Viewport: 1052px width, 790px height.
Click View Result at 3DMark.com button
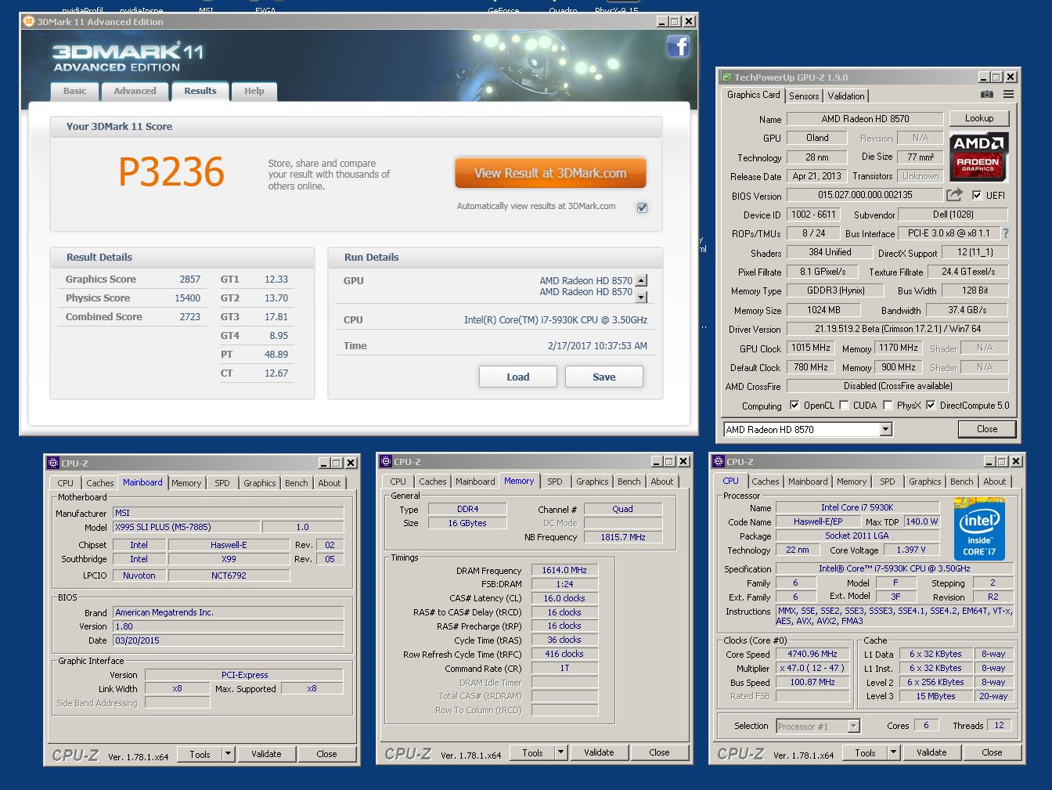(550, 173)
